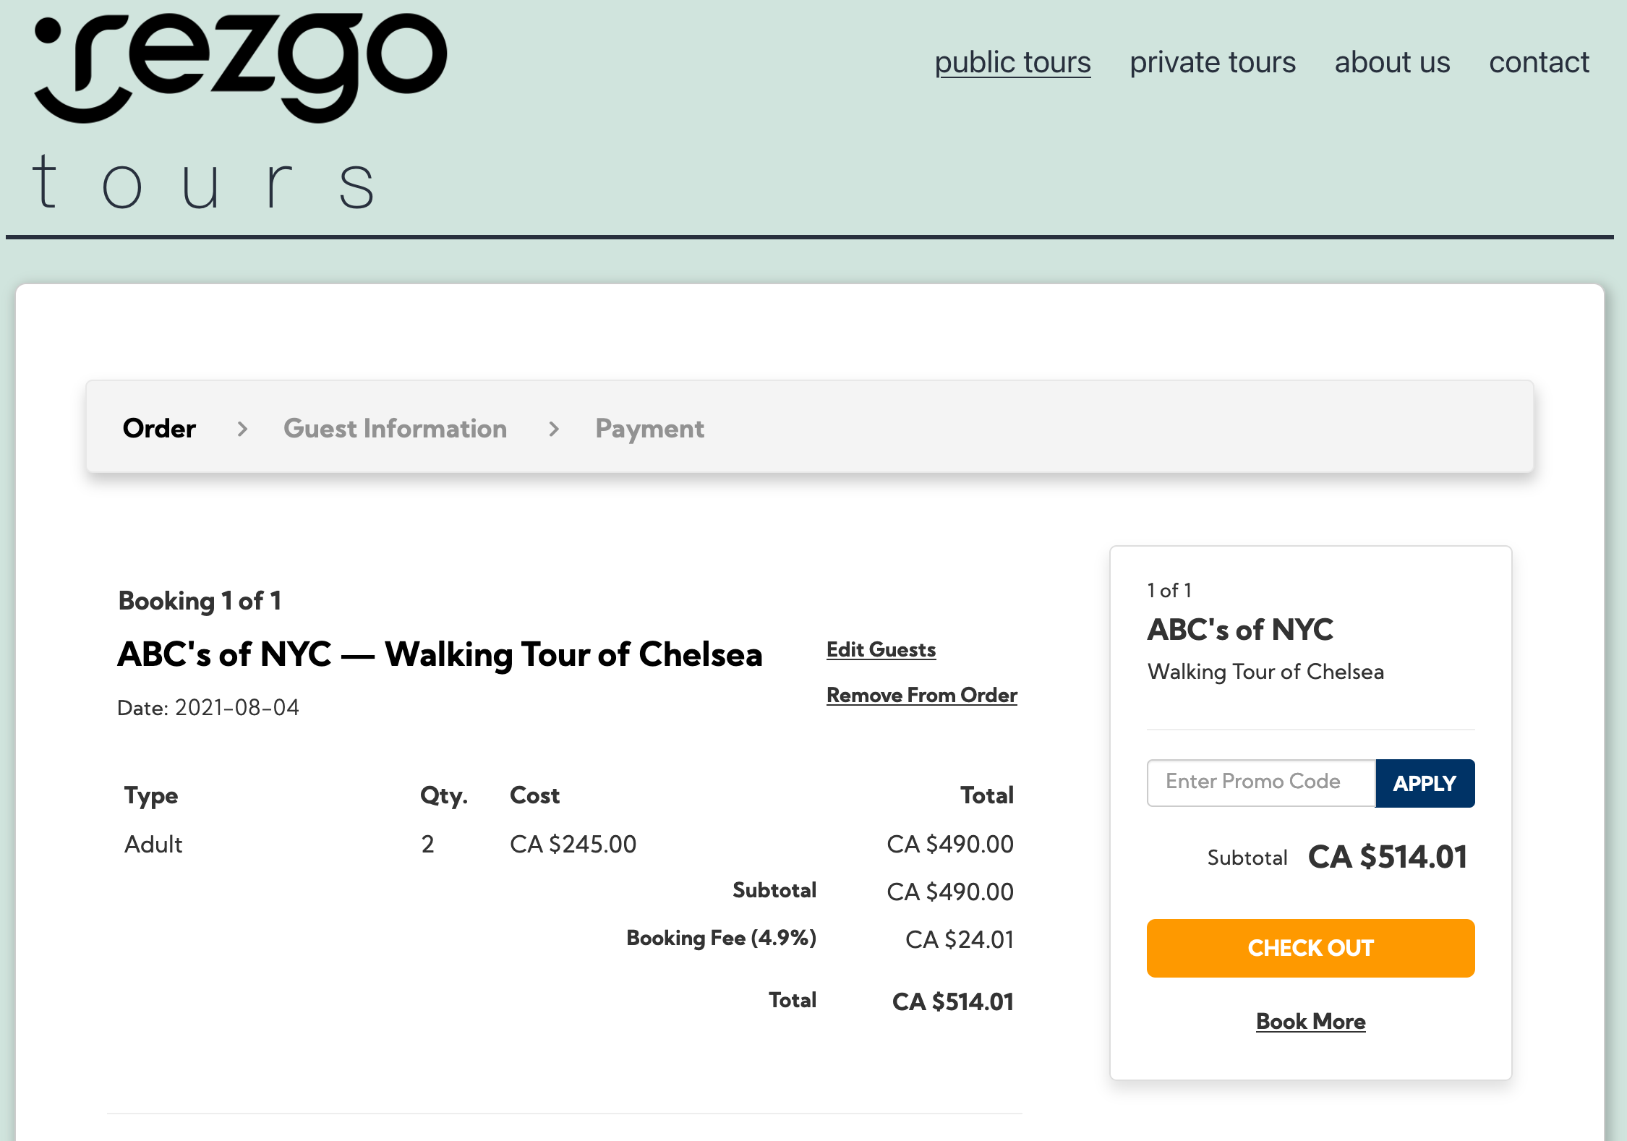Click the Guest Information step indicator
The height and width of the screenshot is (1141, 1627).
396,429
